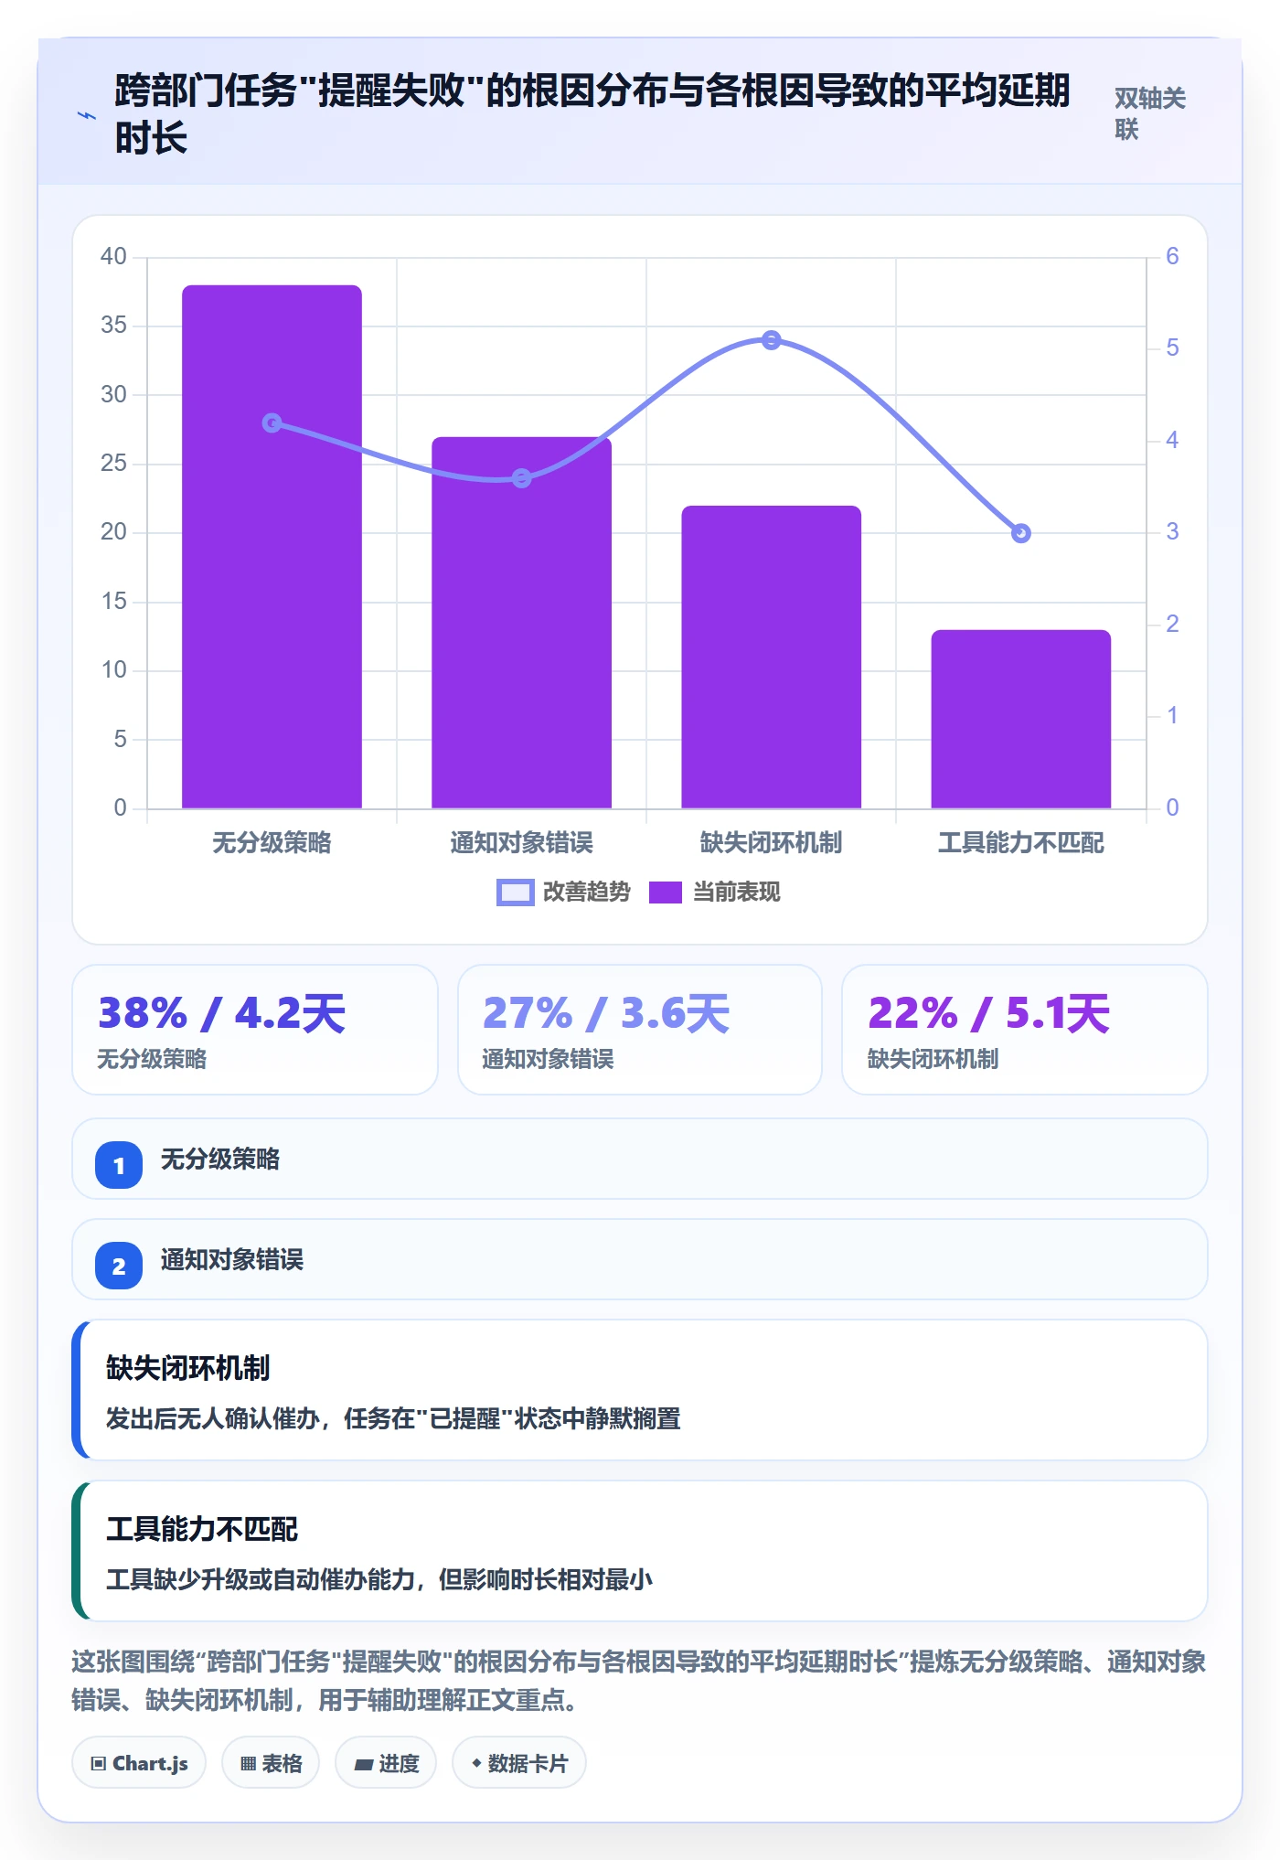
Task: Select list row text 无分级策略 next to badge 1
Action: point(220,1160)
